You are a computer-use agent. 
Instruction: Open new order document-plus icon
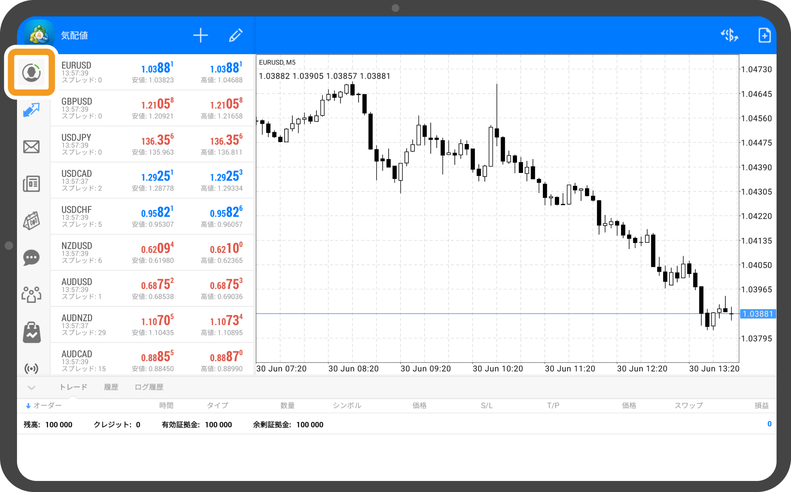click(x=764, y=35)
